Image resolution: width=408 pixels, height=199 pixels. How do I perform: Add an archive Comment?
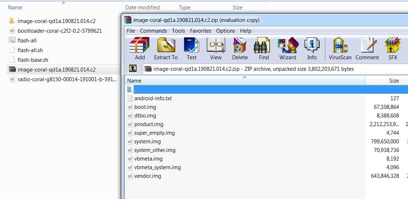click(x=367, y=48)
